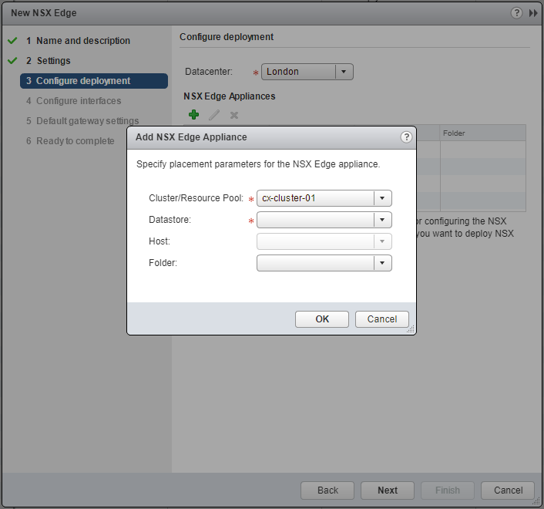Open help for Add NSX Edge Appliance dialog
This screenshot has height=509, width=544.
(406, 137)
